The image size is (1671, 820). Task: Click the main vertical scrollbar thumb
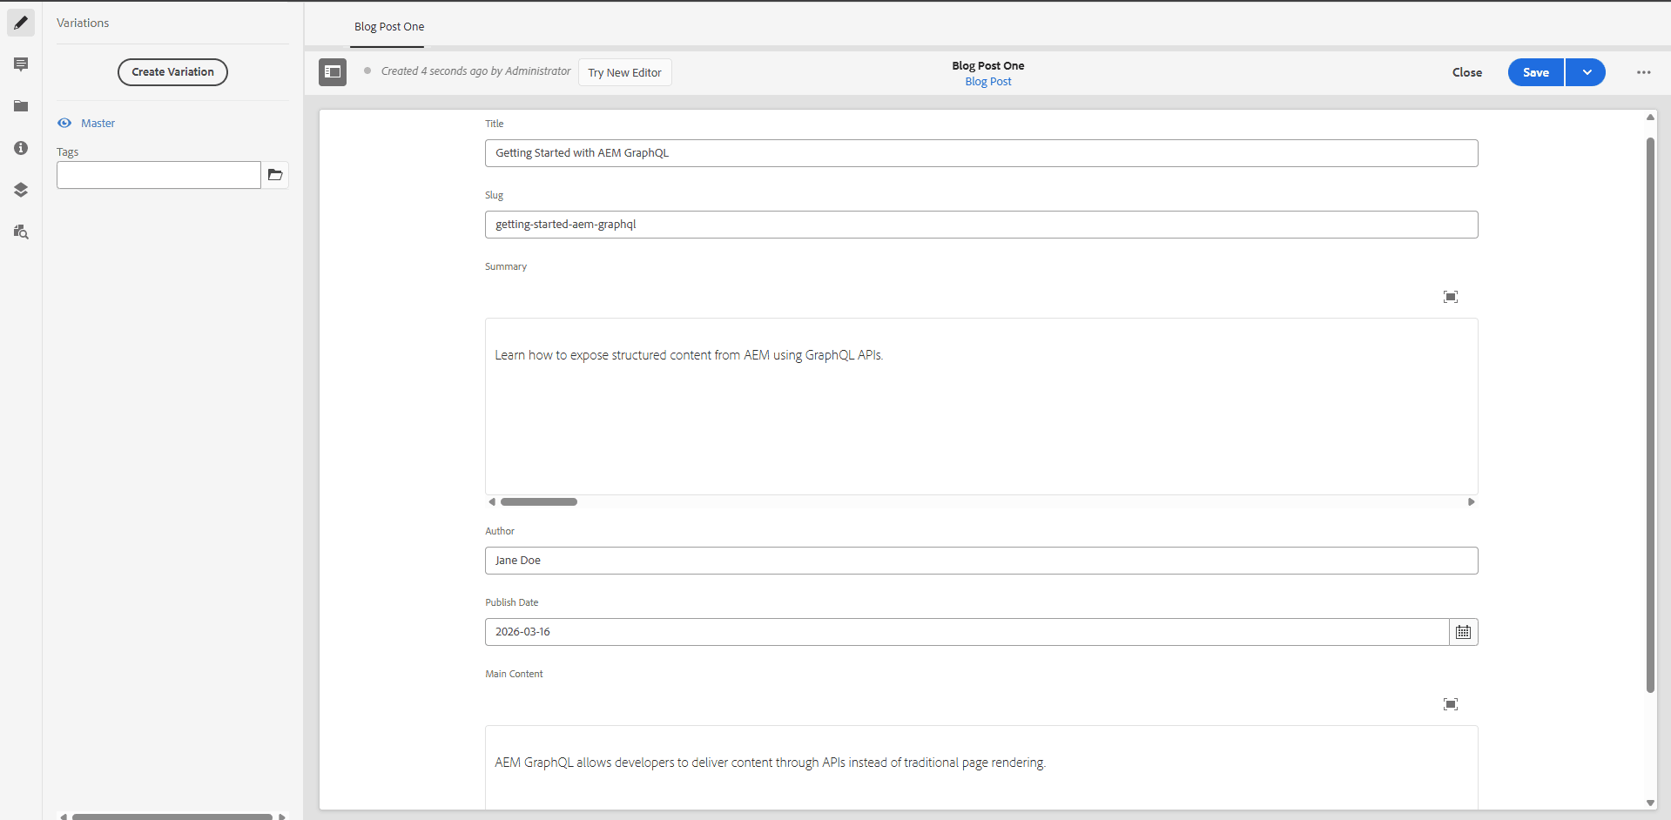(x=1649, y=415)
